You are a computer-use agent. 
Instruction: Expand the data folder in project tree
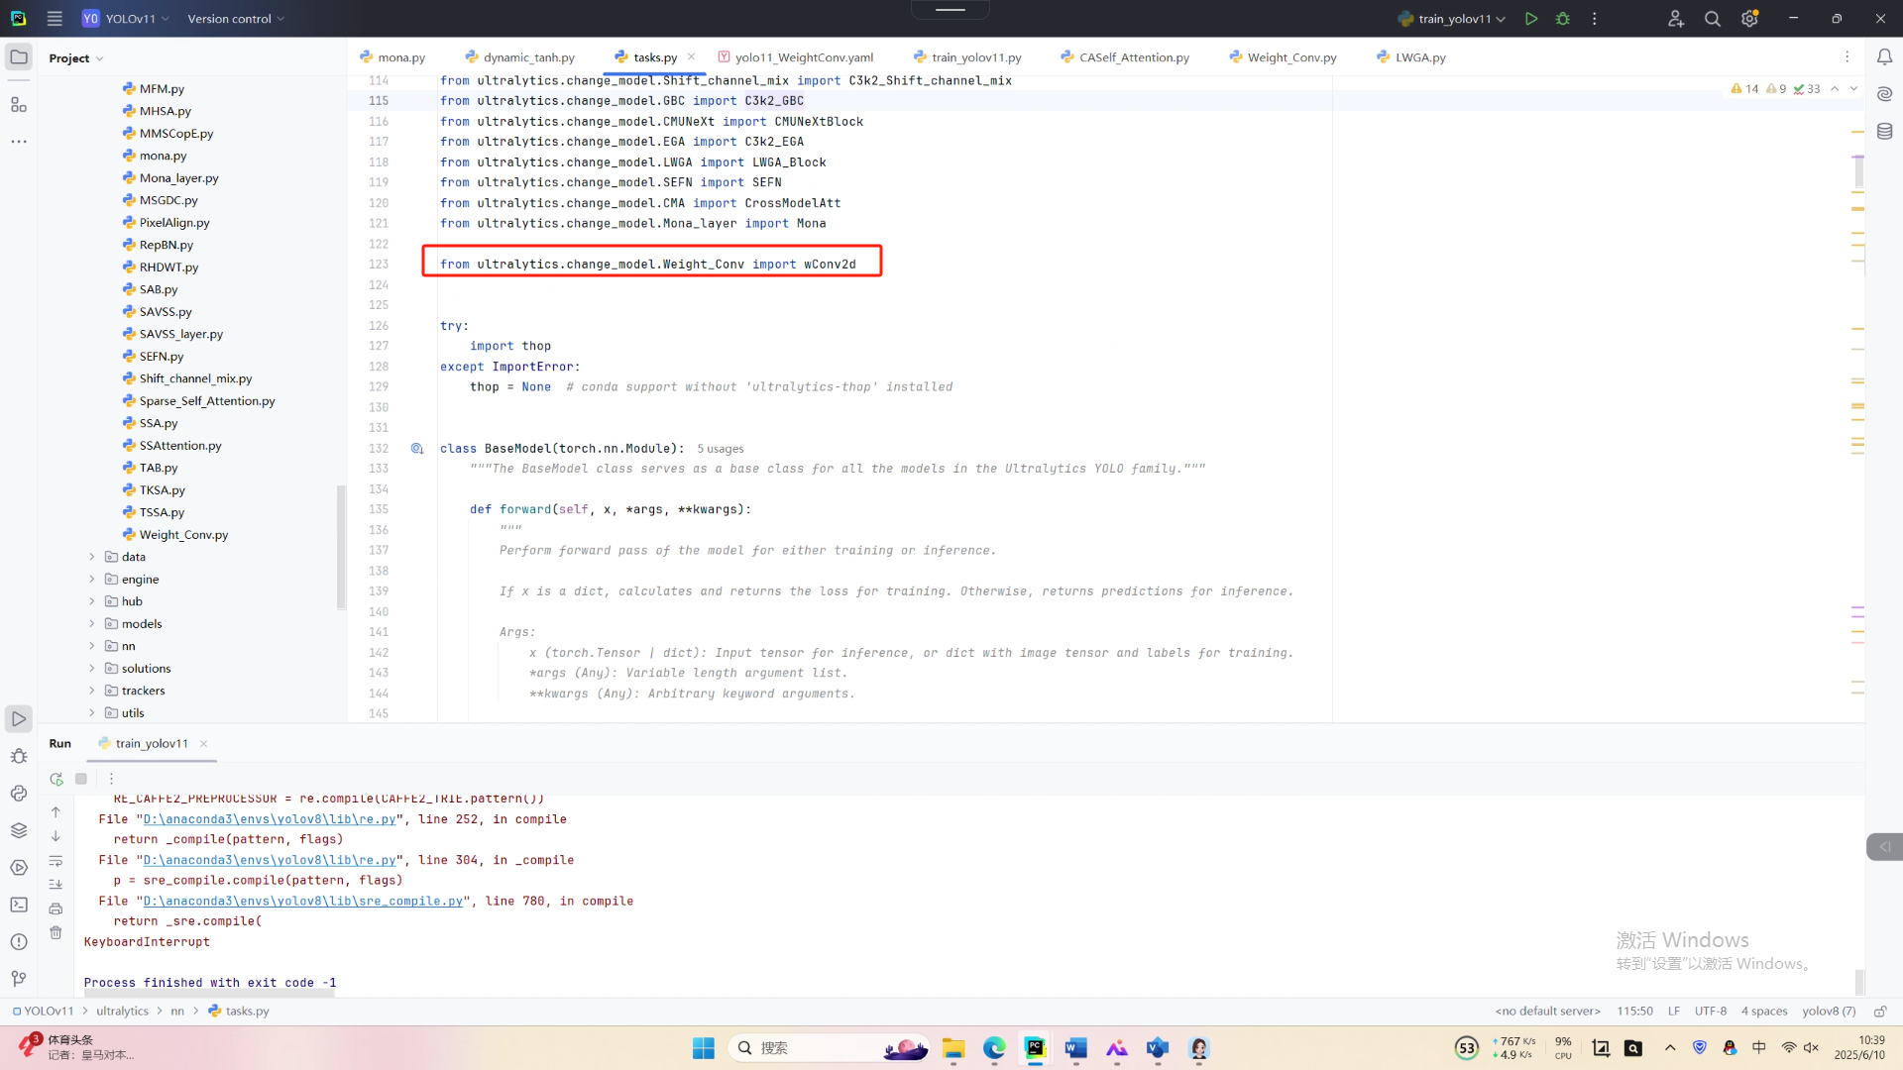92,557
